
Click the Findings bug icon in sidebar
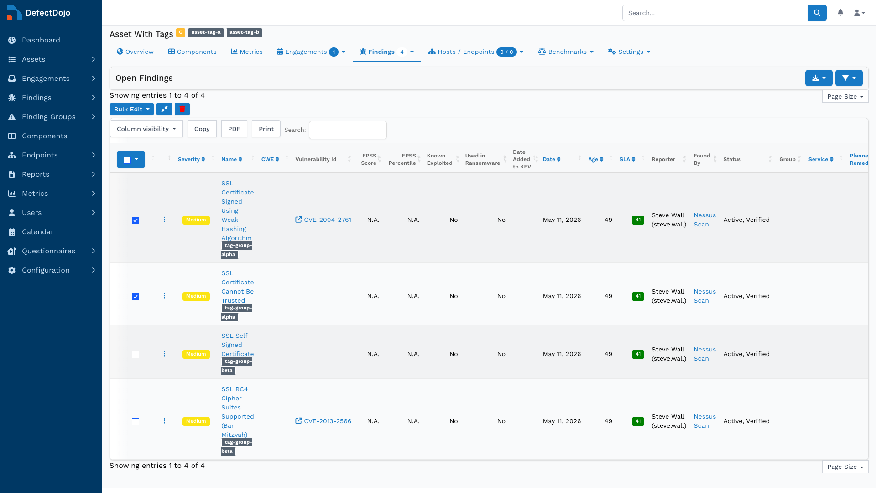12,98
